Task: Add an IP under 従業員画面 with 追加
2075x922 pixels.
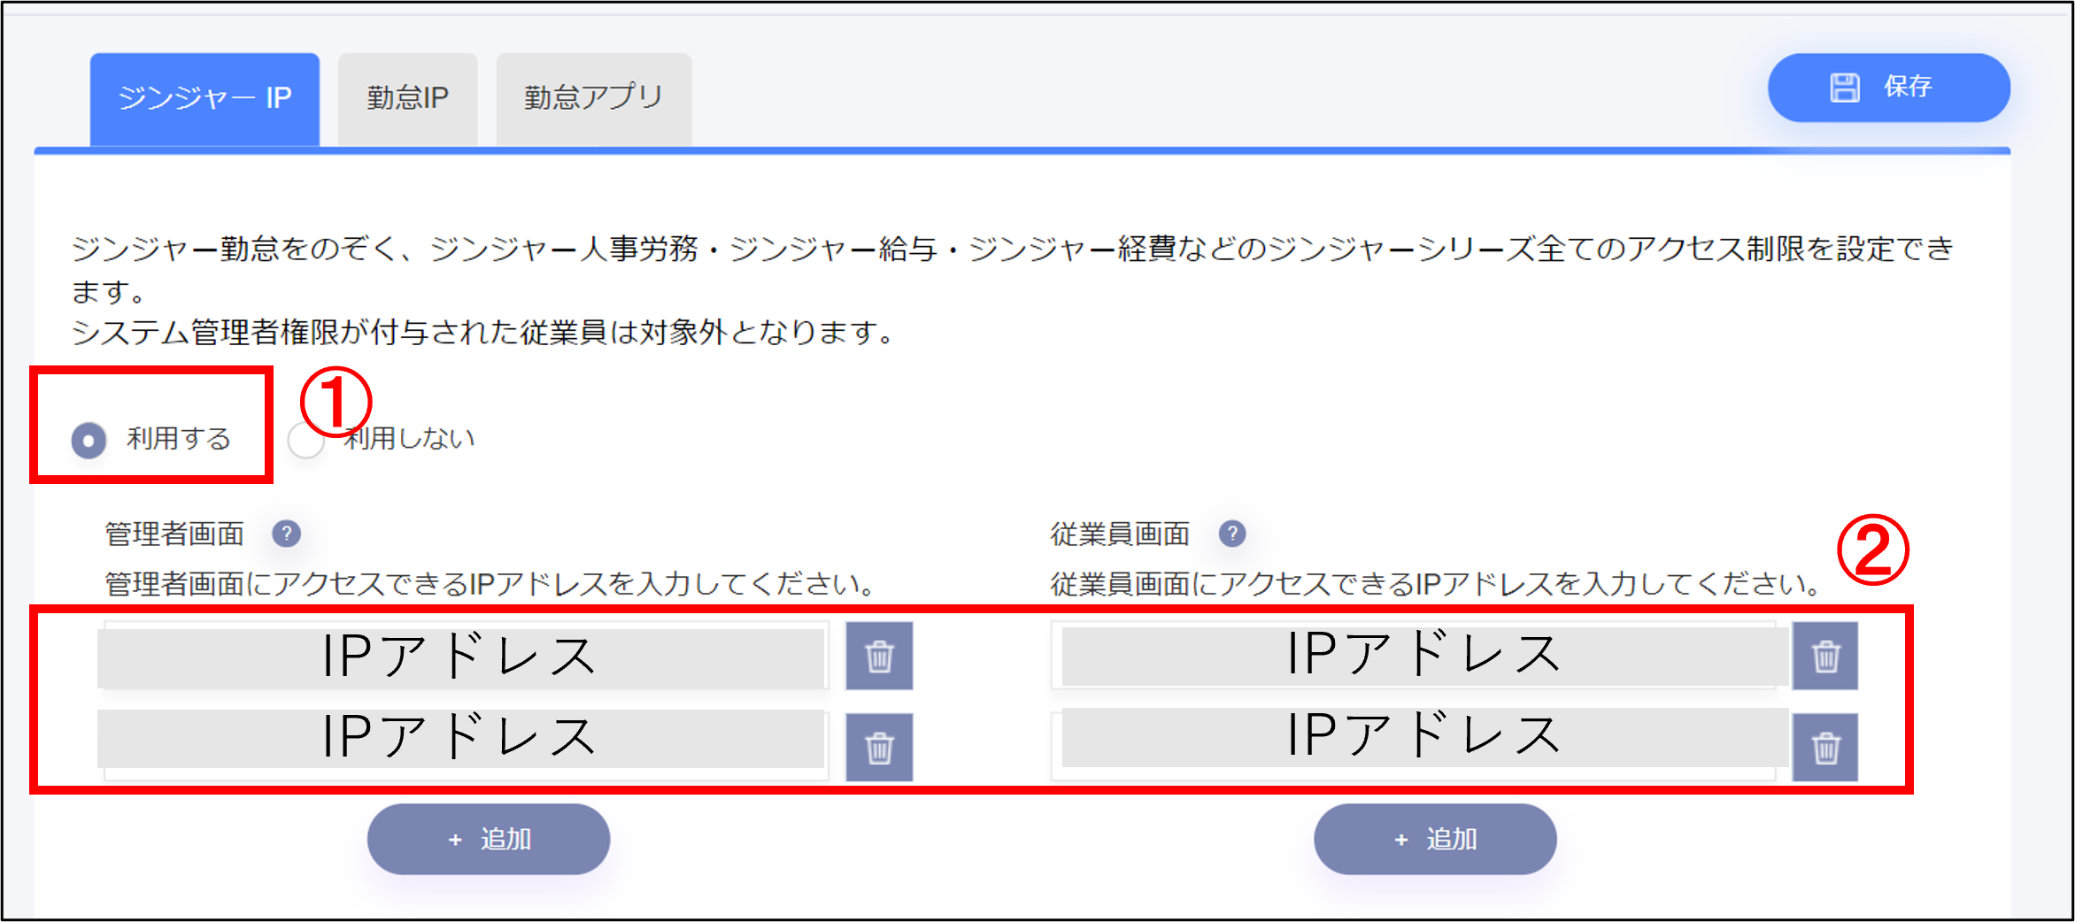Action: [1435, 839]
